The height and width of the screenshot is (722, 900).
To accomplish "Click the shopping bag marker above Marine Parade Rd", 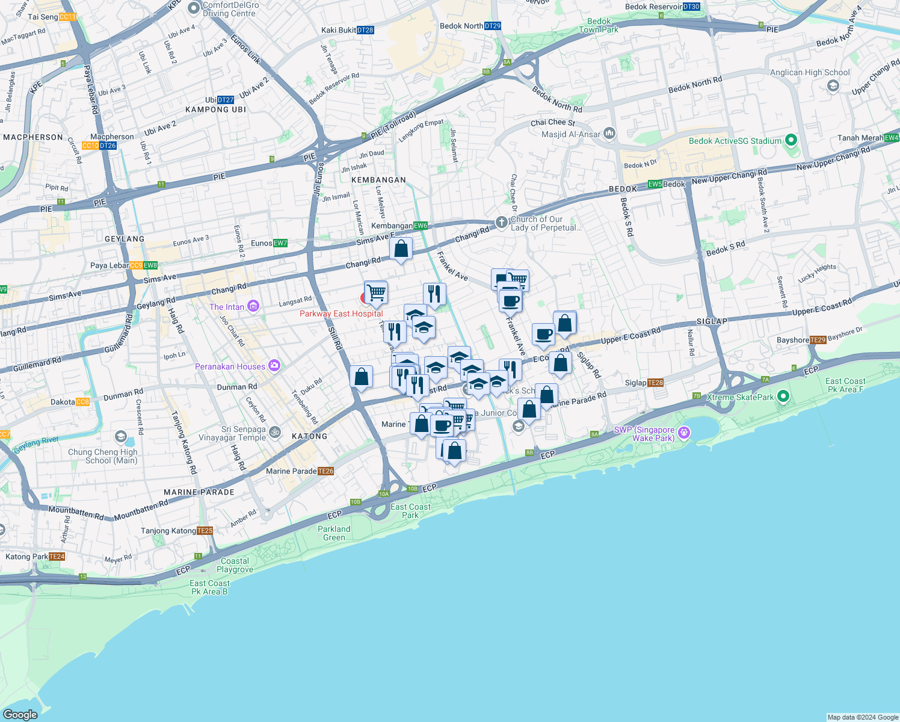I will [546, 396].
